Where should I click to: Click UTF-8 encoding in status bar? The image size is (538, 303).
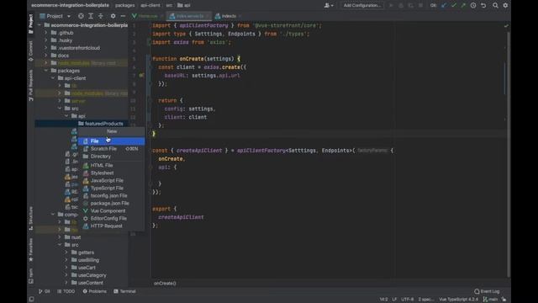click(407, 300)
